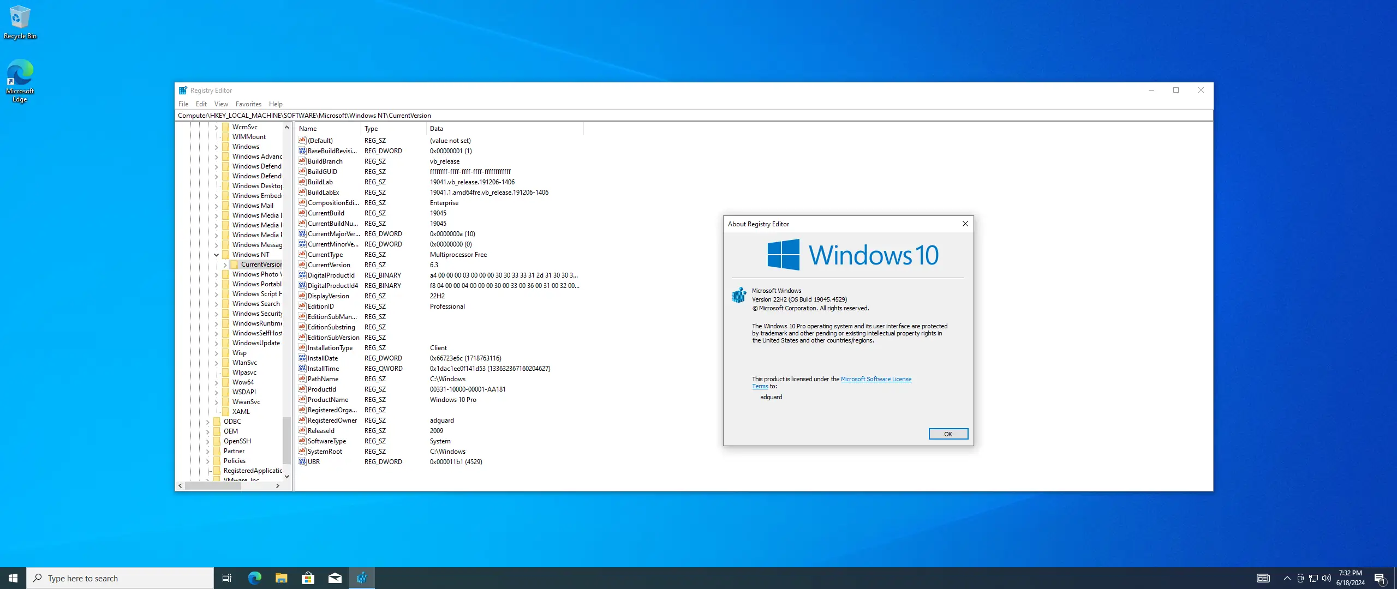Click the DigitalProductId binary value icon
Screen dimensions: 1397x589
[302, 275]
